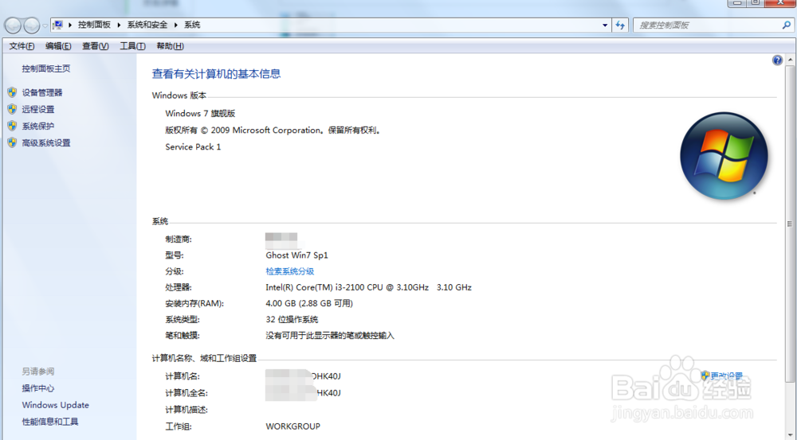
Task: Open the 帮助(H) menu
Action: coord(170,46)
